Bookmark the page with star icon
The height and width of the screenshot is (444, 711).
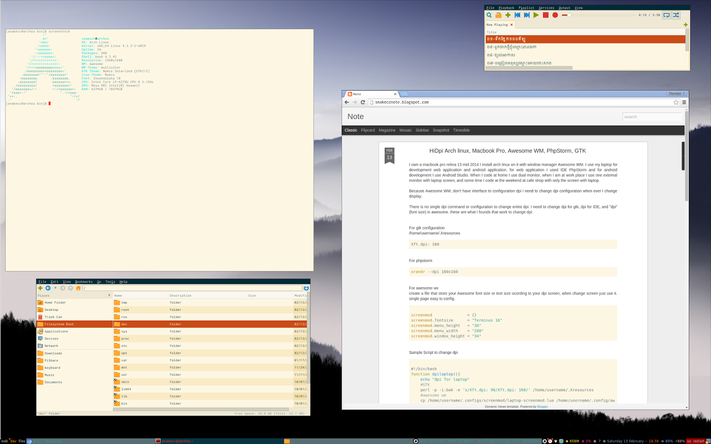pos(676,102)
